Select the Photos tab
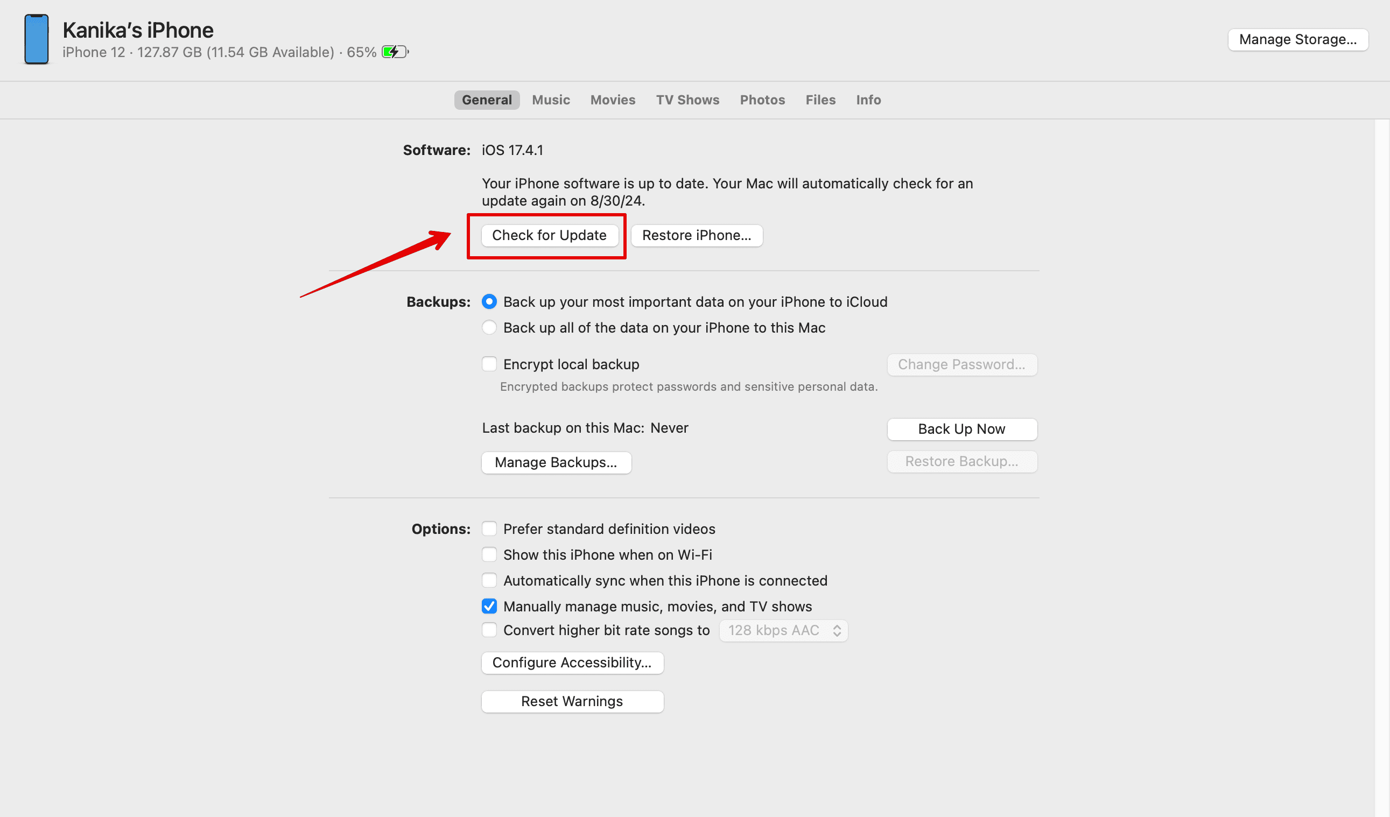Image resolution: width=1390 pixels, height=817 pixels. 762,99
